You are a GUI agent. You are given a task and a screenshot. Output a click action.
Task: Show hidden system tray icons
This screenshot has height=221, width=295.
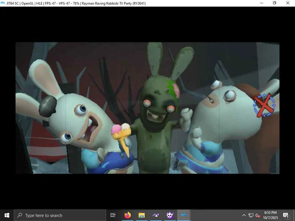[244, 215]
